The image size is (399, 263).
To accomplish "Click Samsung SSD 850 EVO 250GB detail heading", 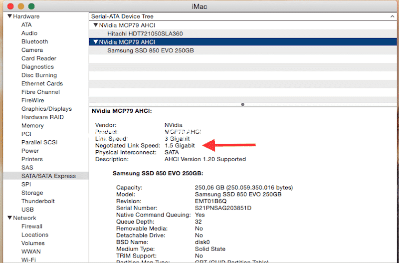I will (x=158, y=173).
